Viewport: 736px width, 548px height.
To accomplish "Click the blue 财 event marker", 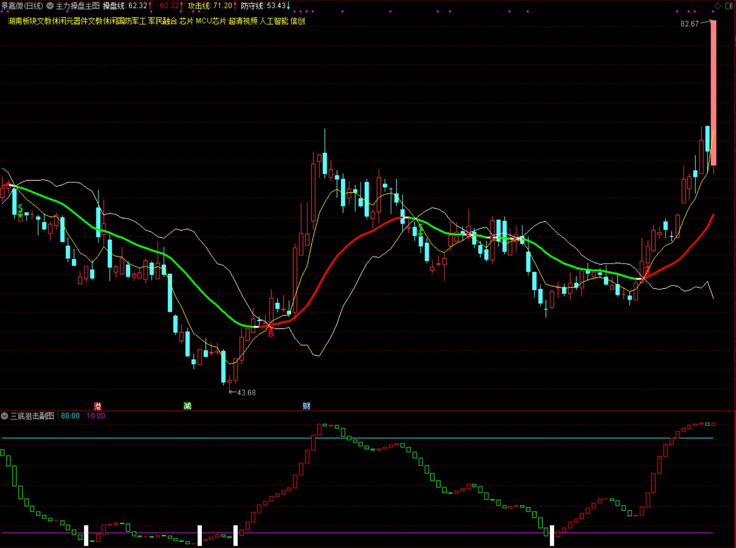I will 306,406.
